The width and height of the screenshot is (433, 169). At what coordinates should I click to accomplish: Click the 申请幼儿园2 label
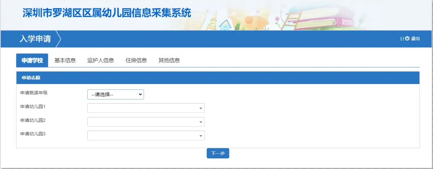click(x=32, y=120)
